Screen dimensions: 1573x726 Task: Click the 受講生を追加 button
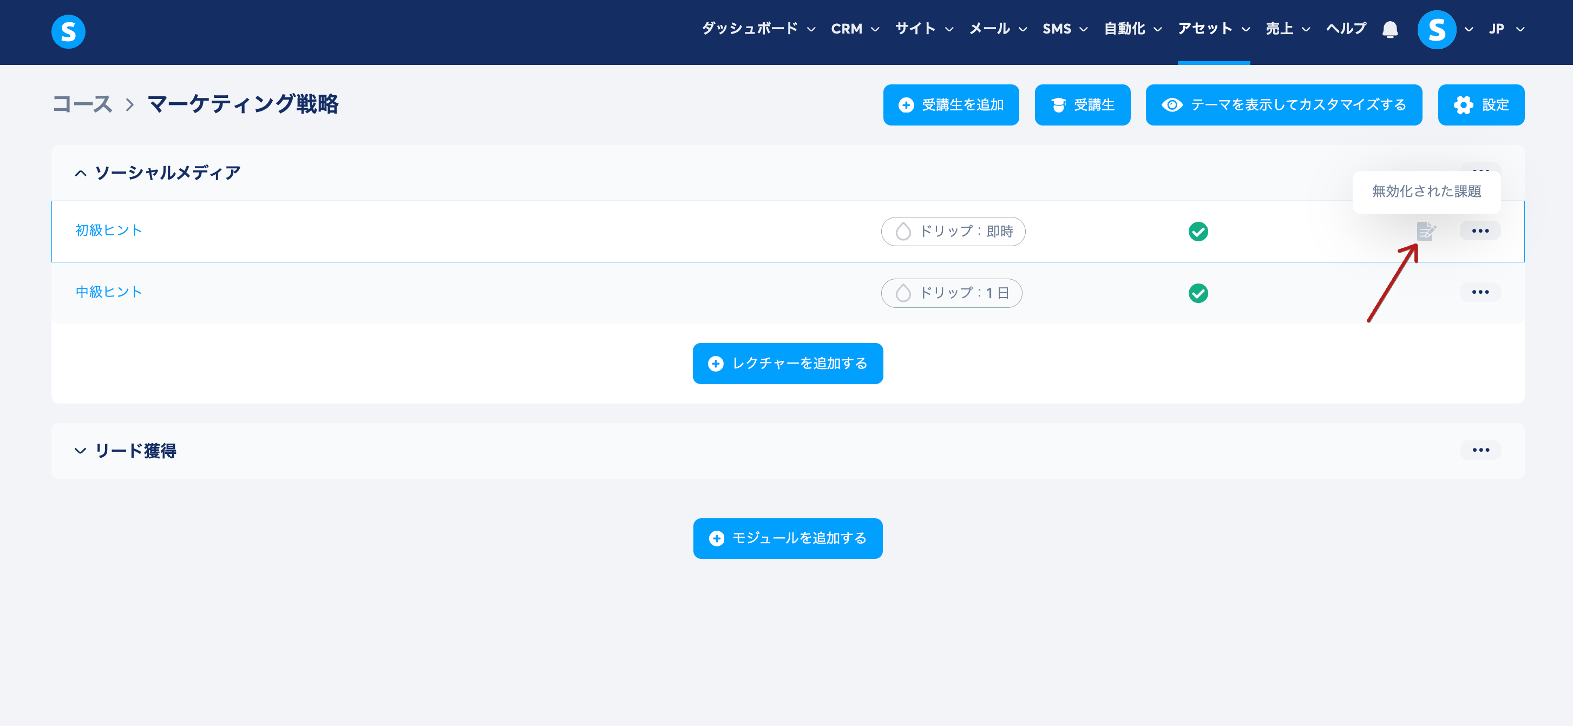[x=951, y=105]
